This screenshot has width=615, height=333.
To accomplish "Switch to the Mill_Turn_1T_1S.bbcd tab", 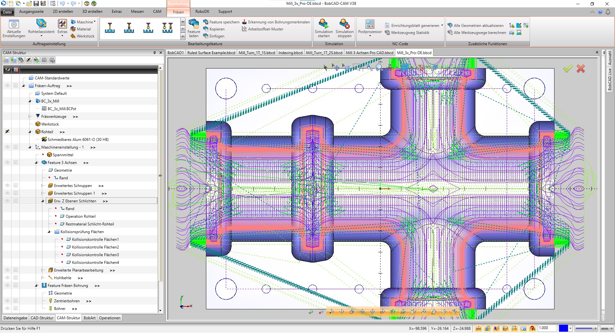I will [257, 53].
